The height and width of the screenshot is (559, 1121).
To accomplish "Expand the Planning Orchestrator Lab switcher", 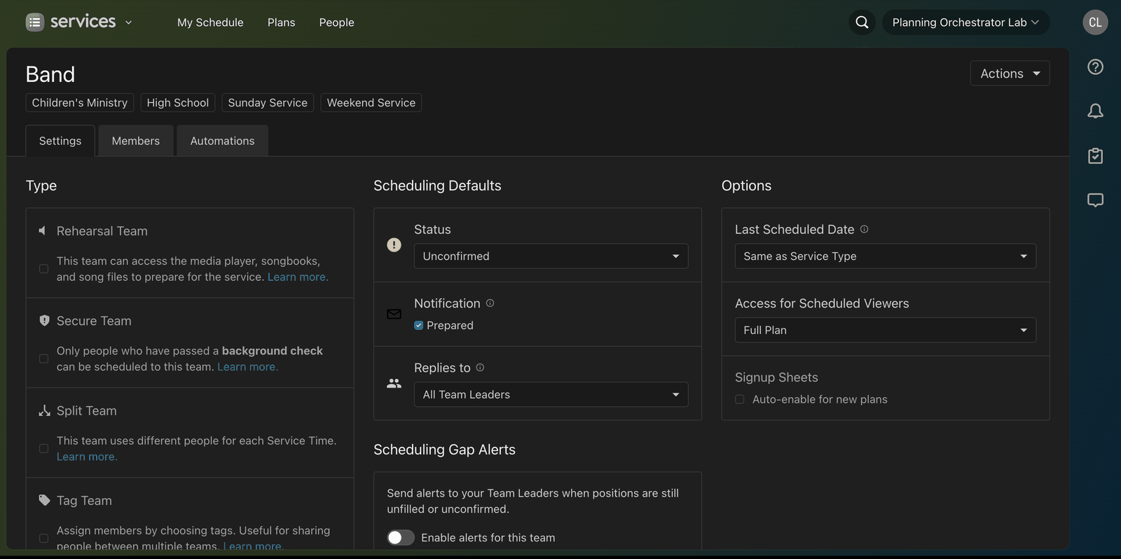I will (x=965, y=22).
